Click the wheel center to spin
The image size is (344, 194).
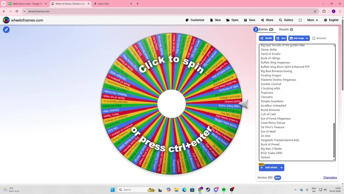click(x=171, y=104)
